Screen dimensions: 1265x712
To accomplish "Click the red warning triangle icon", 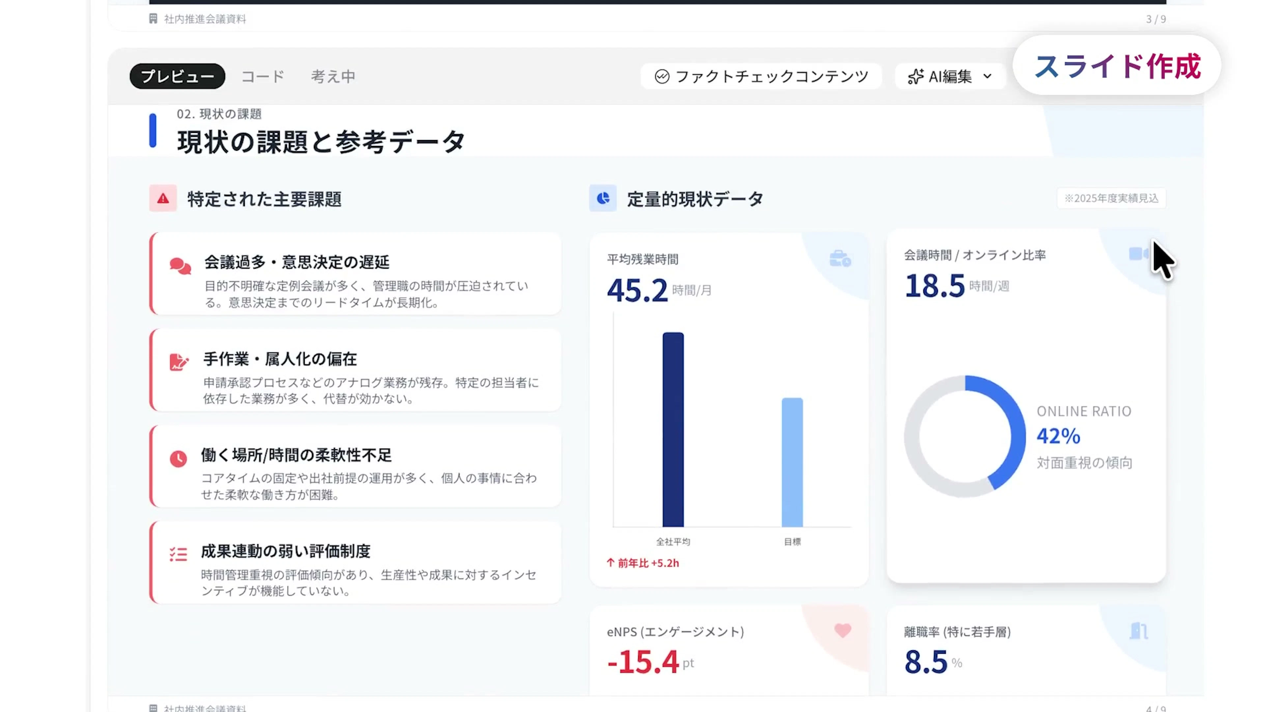I will pyautogui.click(x=162, y=198).
